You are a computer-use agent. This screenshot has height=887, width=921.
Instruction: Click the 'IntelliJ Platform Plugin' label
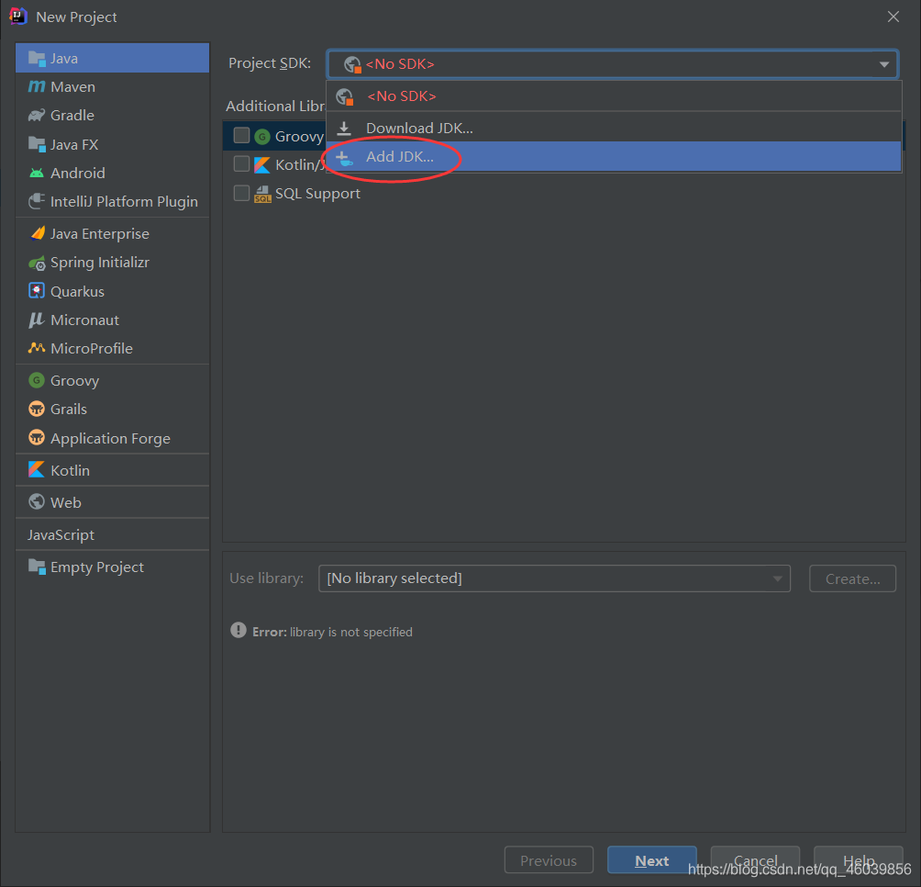tap(124, 202)
